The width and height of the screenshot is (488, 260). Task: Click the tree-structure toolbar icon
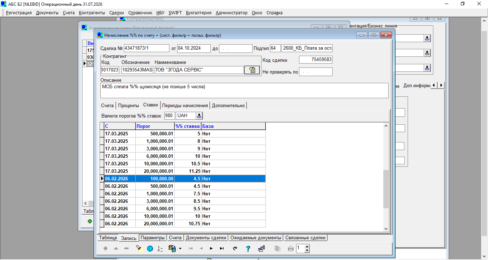tap(262, 249)
